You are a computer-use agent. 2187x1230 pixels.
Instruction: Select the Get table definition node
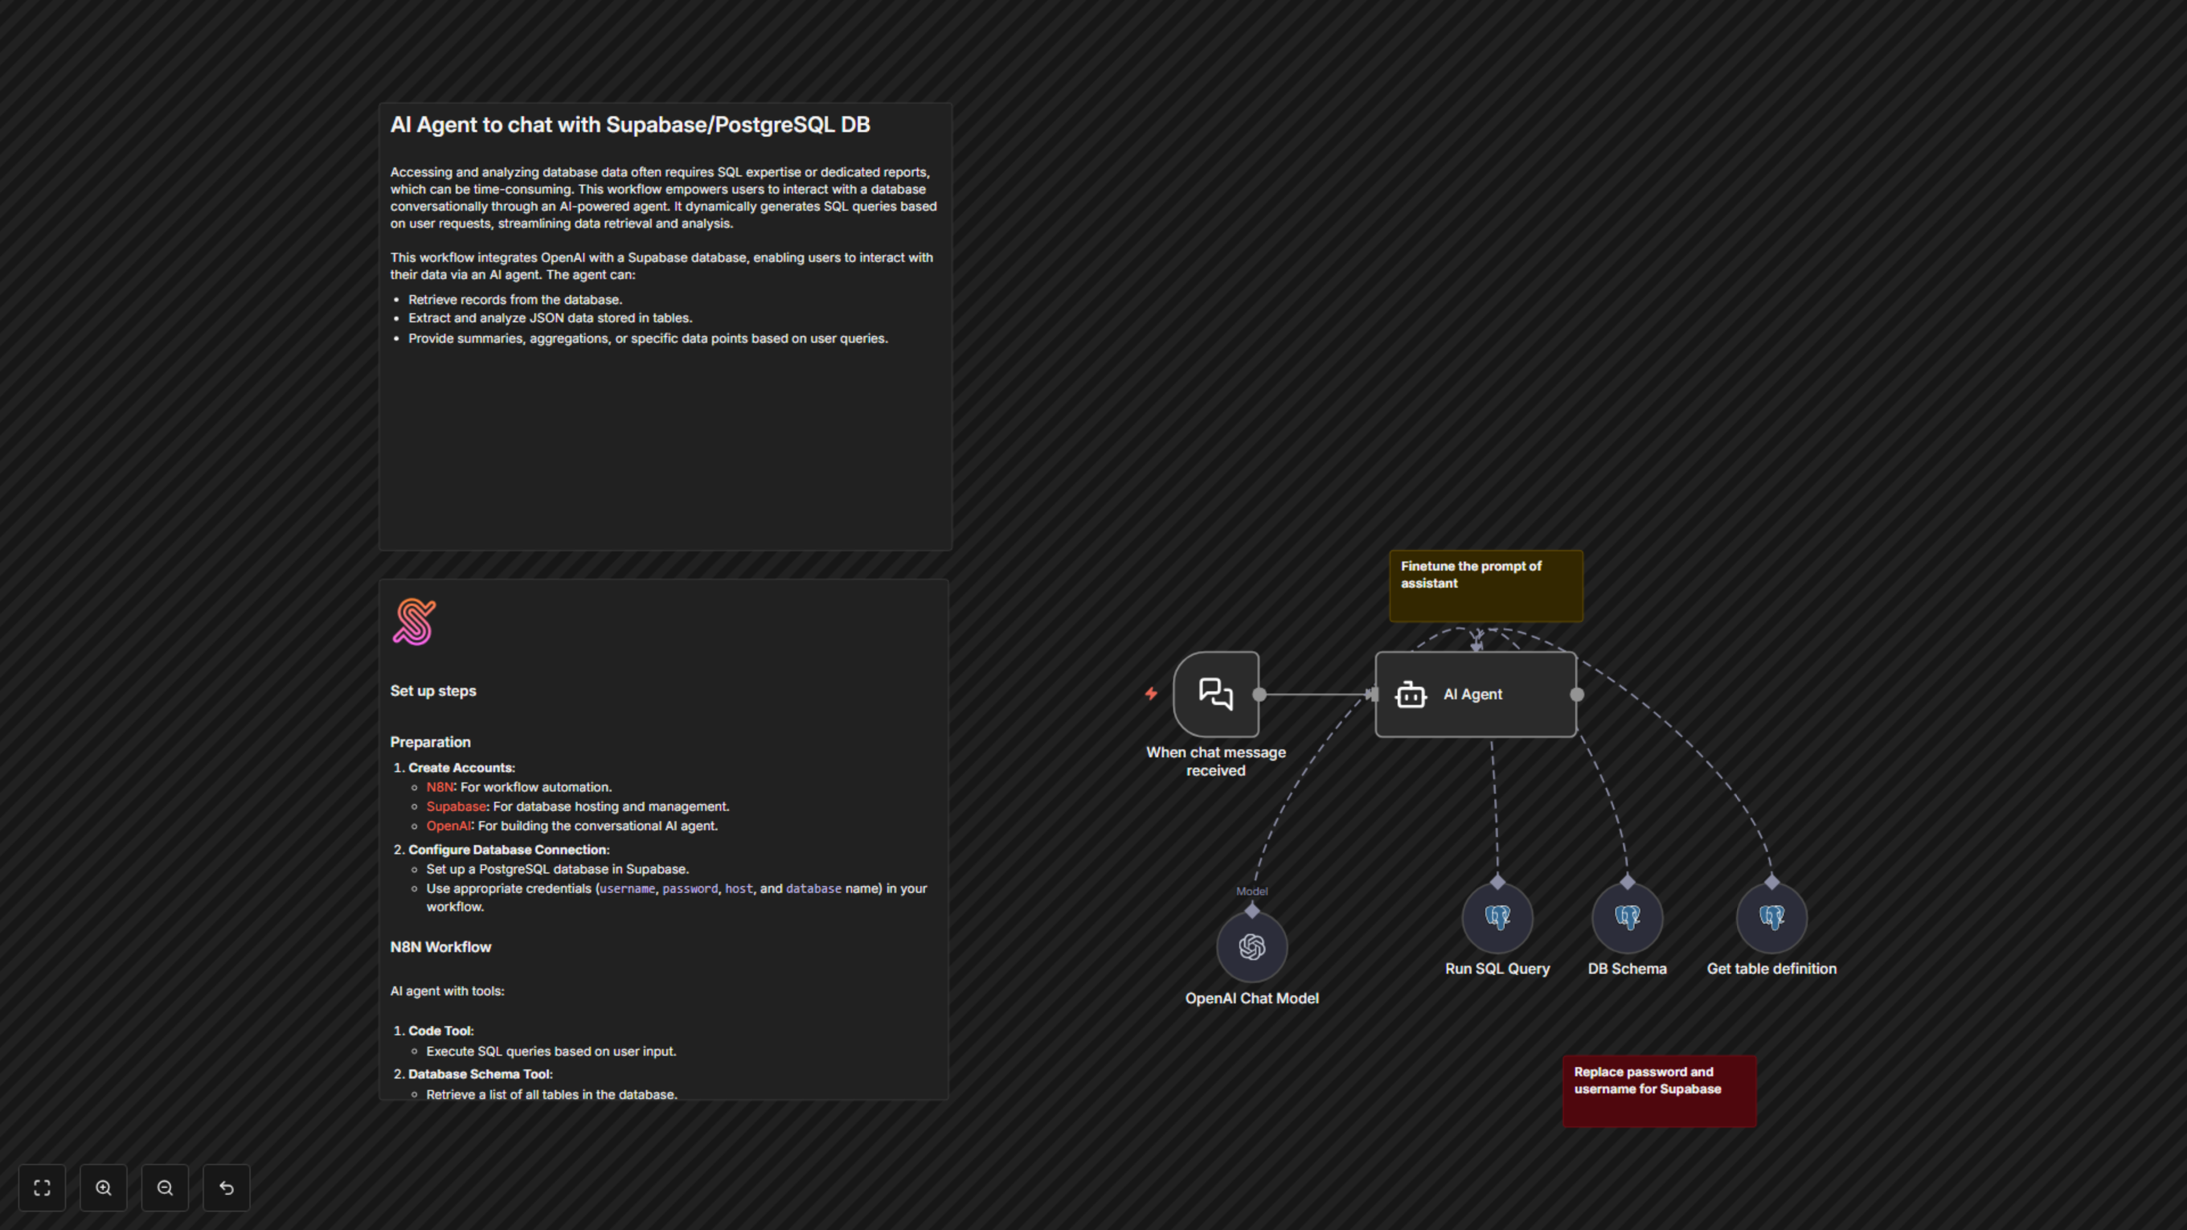[x=1771, y=917]
